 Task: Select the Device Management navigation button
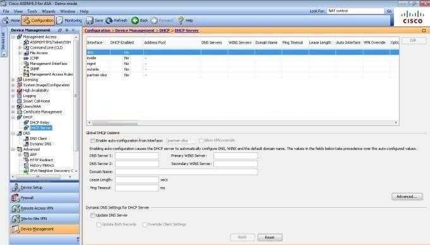[x=45, y=229]
